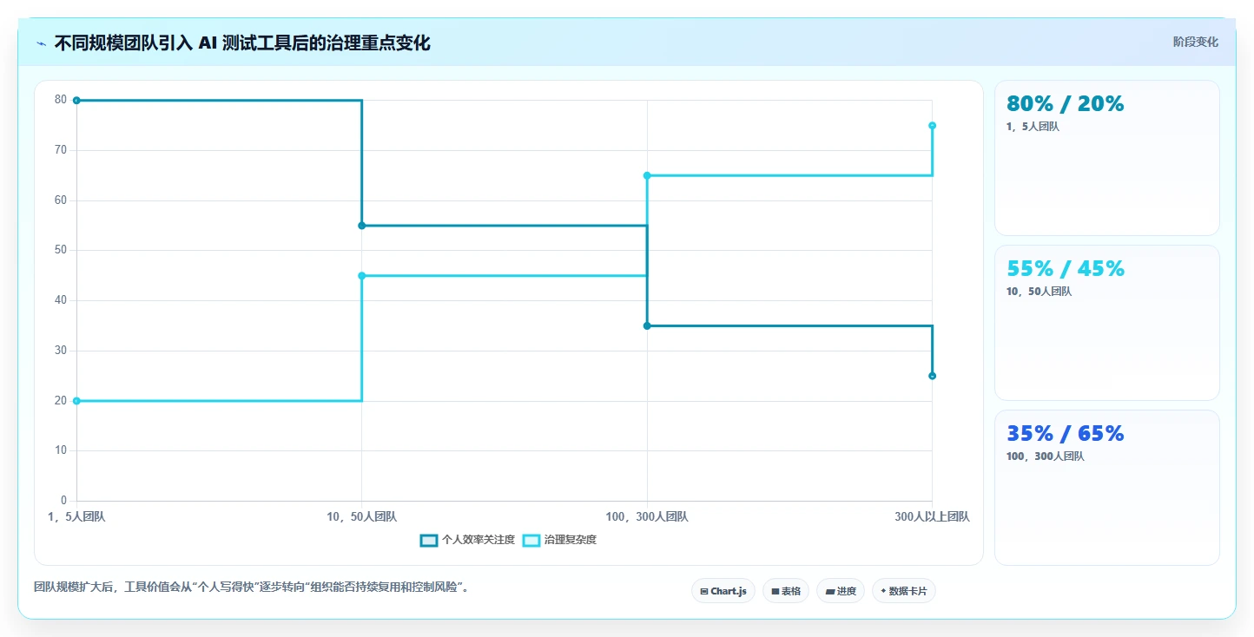Click the lightning icon beside the chart title
1254x637 pixels.
point(41,43)
